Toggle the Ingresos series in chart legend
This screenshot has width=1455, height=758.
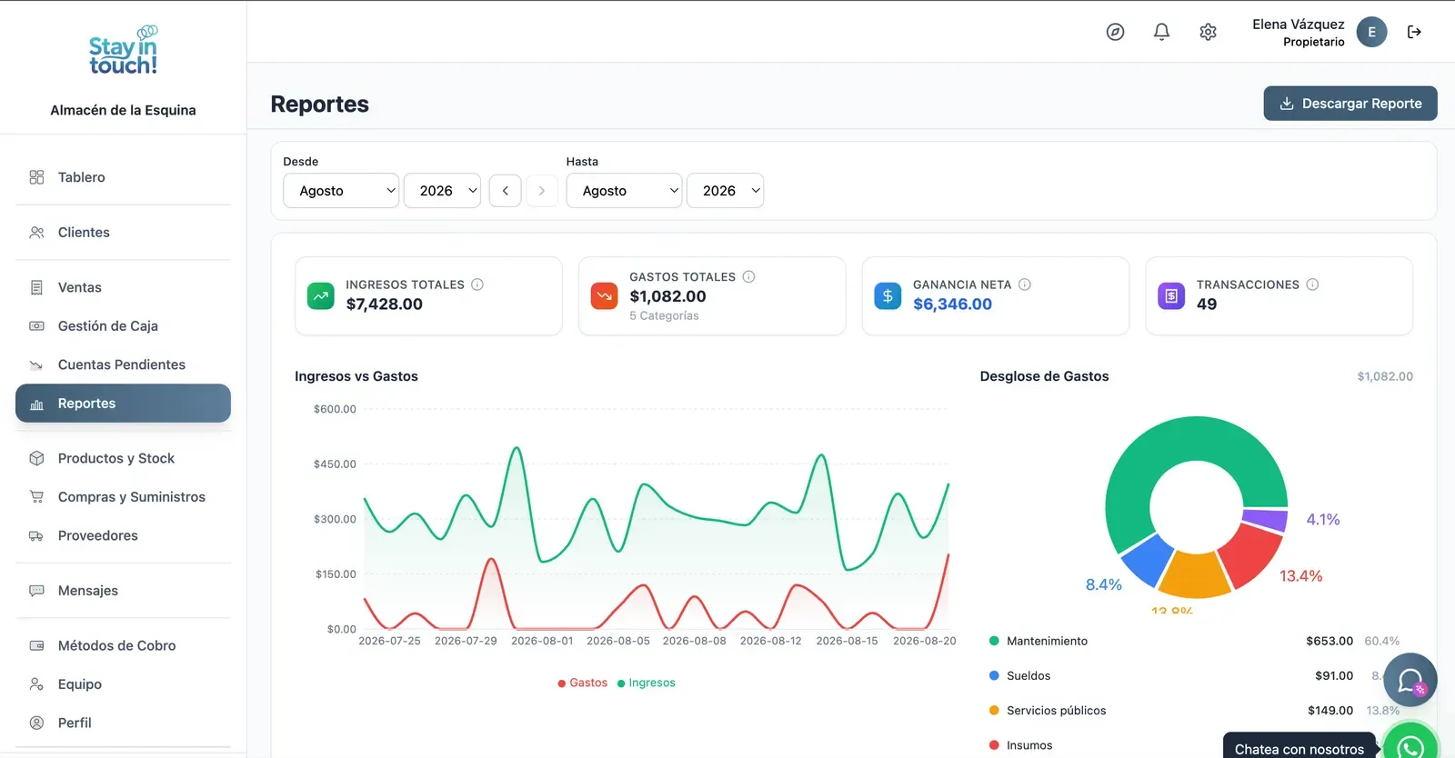coord(647,683)
